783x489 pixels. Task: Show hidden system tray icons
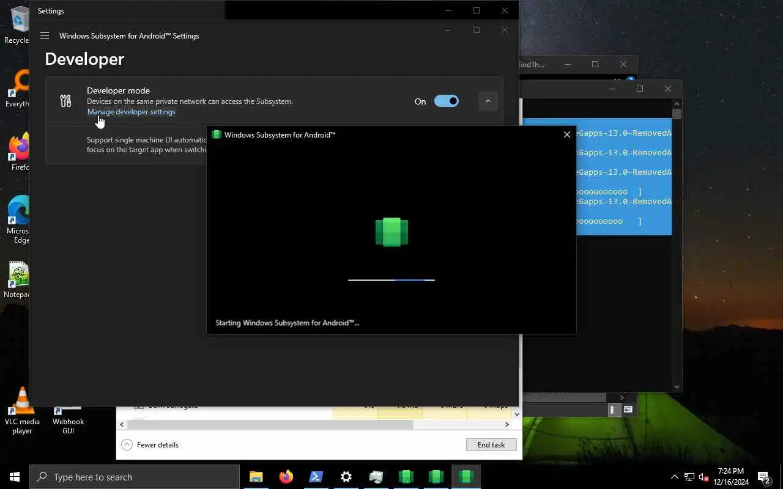(x=674, y=477)
